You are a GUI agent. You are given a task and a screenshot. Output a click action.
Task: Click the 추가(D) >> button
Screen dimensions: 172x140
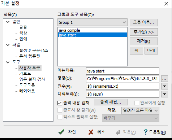click(x=144, y=32)
